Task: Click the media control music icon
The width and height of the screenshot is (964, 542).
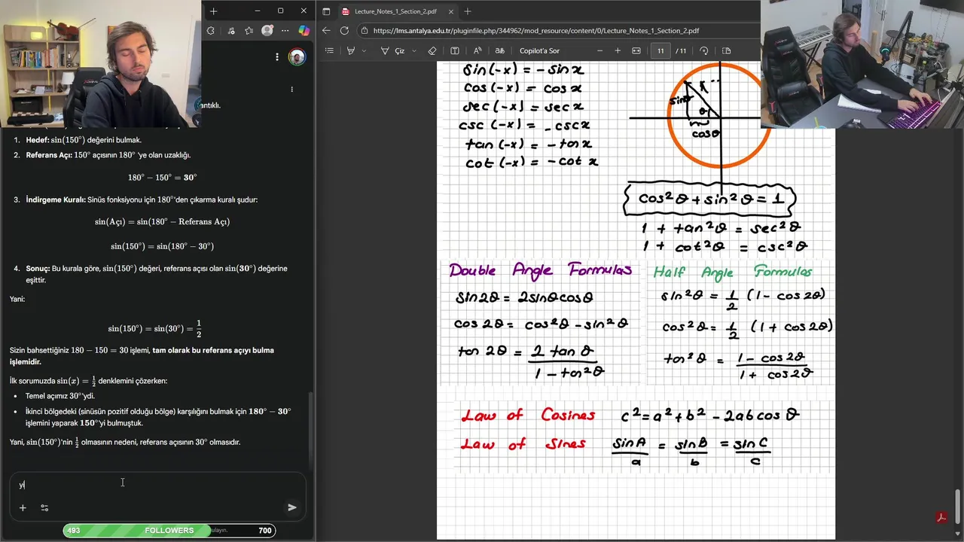Action: point(230,31)
